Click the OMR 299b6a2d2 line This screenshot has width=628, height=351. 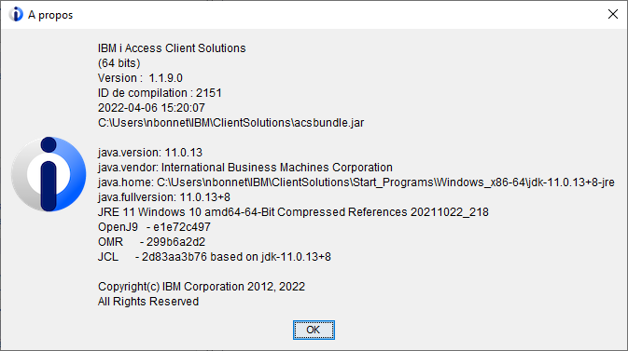click(151, 242)
